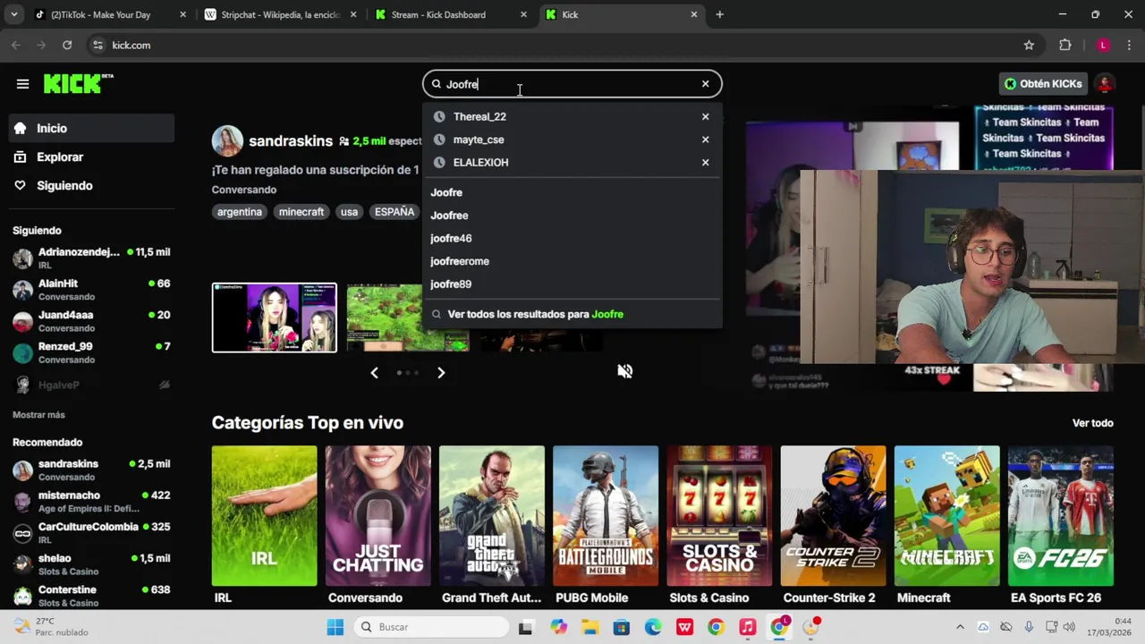Open offline channel HgalveP
Viewport: 1145px width, 644px height.
pos(91,385)
